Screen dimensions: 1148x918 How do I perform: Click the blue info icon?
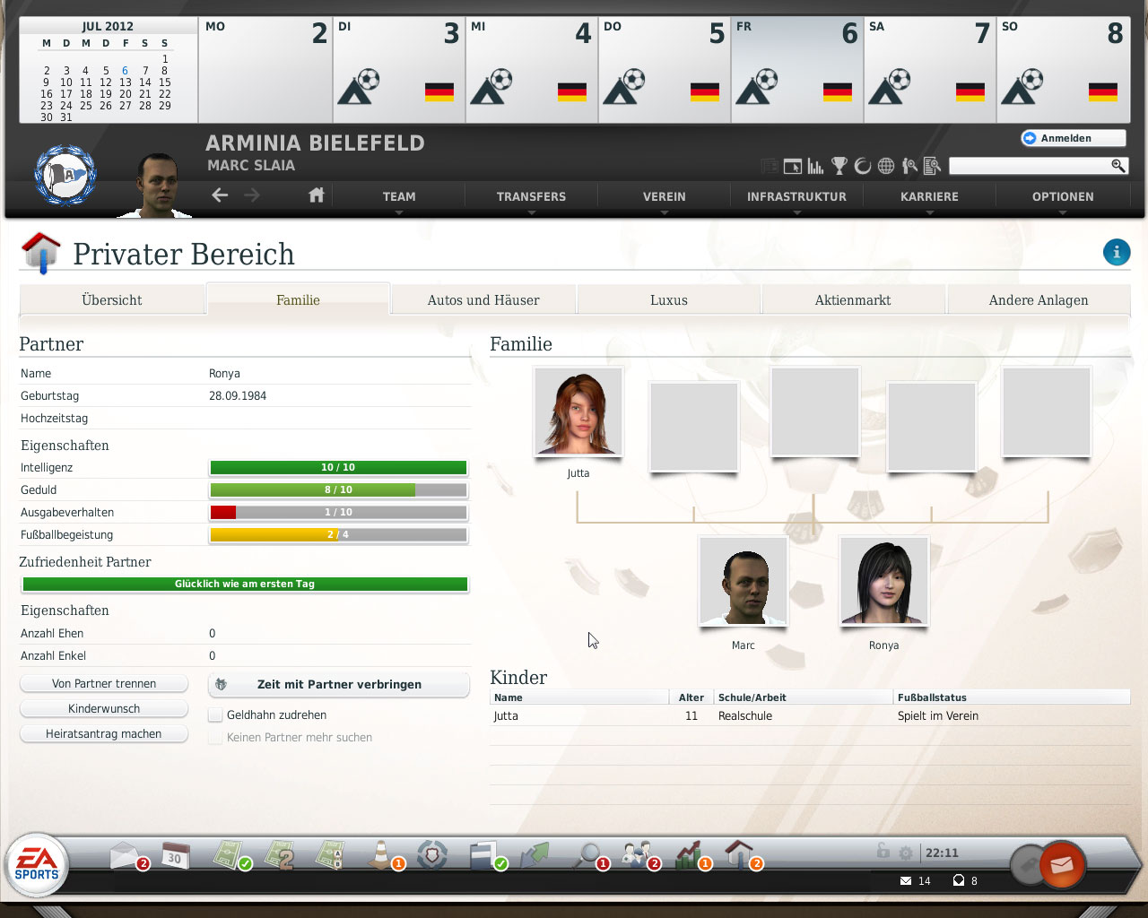pyautogui.click(x=1117, y=252)
